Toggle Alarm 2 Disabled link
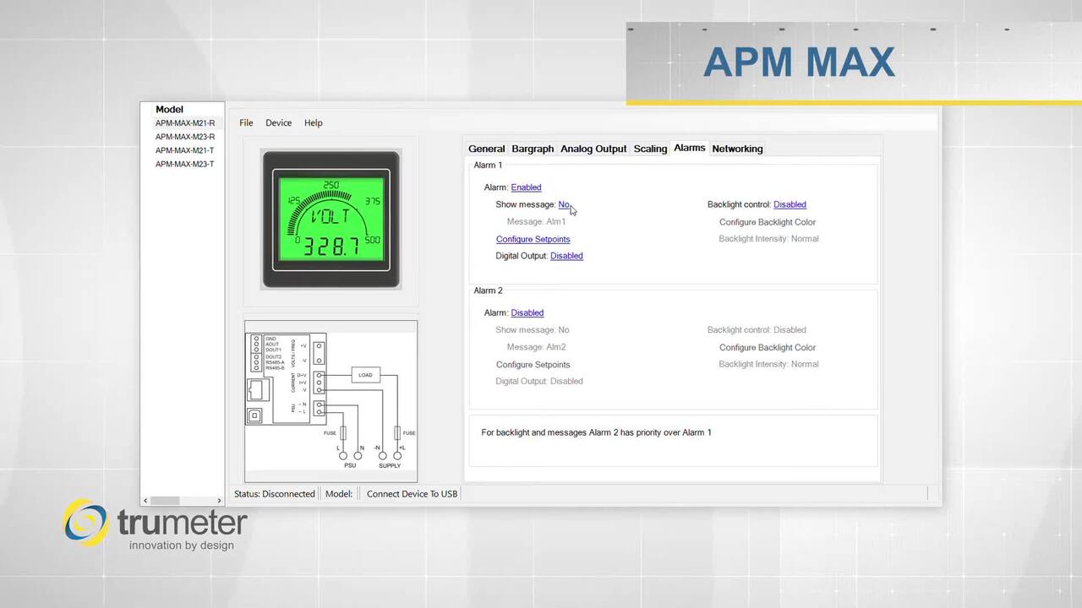 coord(527,312)
